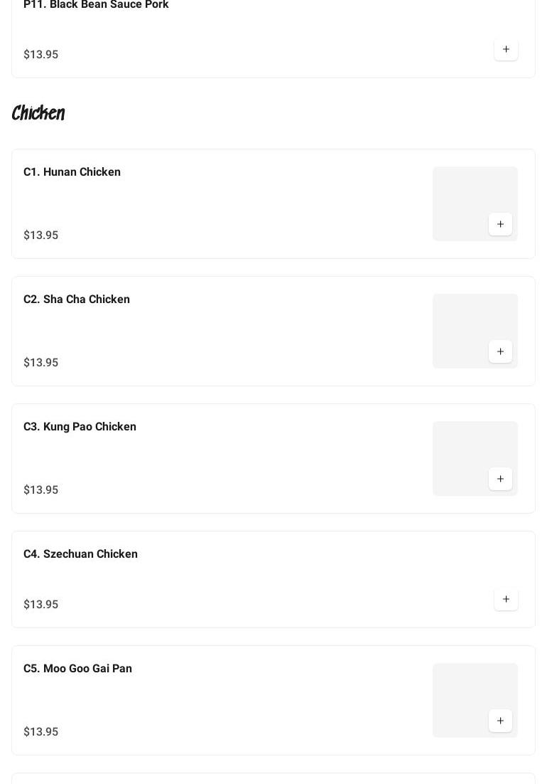Click the $13.95 price under Hunan Chicken
The width and height of the screenshot is (547, 784).
(x=41, y=235)
